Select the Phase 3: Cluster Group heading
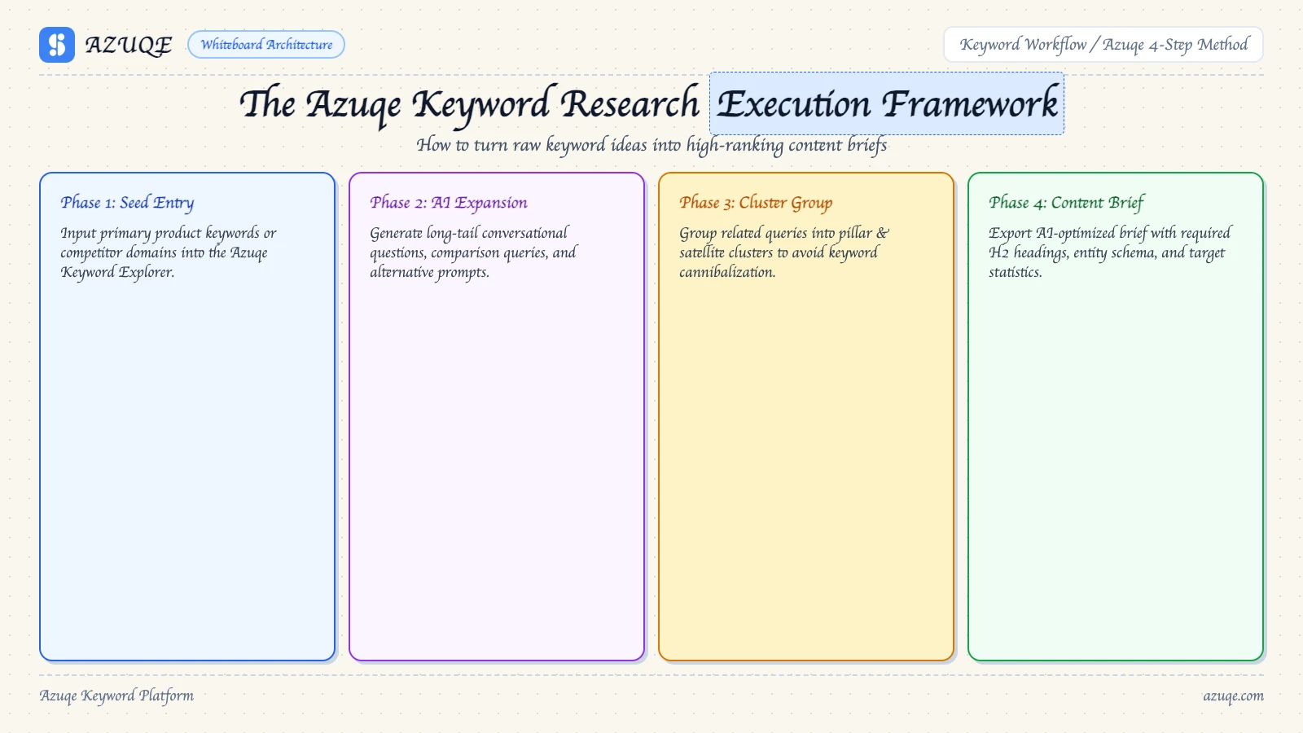 pos(756,203)
